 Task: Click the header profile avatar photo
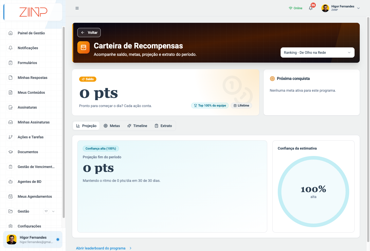(x=325, y=8)
